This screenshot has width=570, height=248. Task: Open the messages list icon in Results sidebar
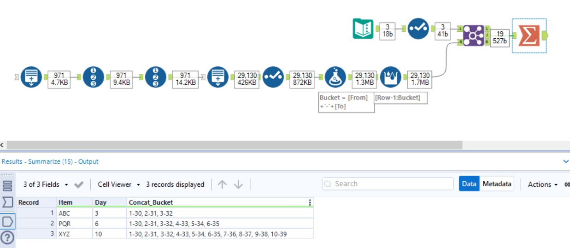[7, 186]
